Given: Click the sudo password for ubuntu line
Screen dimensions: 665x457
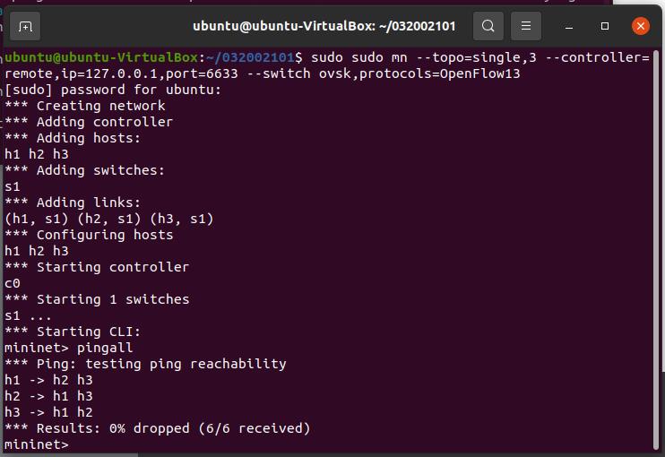Looking at the screenshot, I should click(x=113, y=90).
